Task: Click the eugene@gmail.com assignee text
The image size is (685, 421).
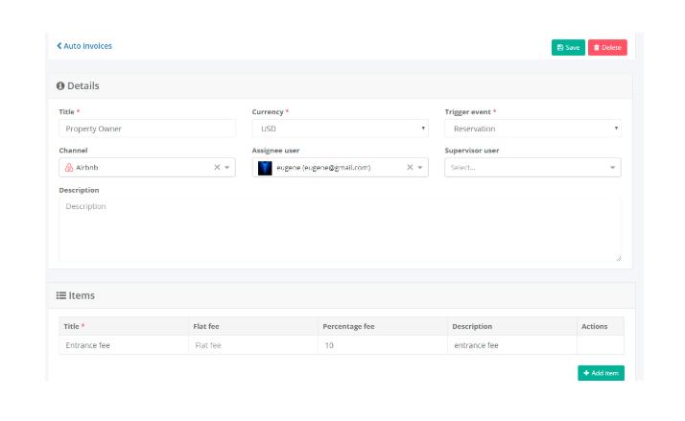Action: (x=323, y=167)
